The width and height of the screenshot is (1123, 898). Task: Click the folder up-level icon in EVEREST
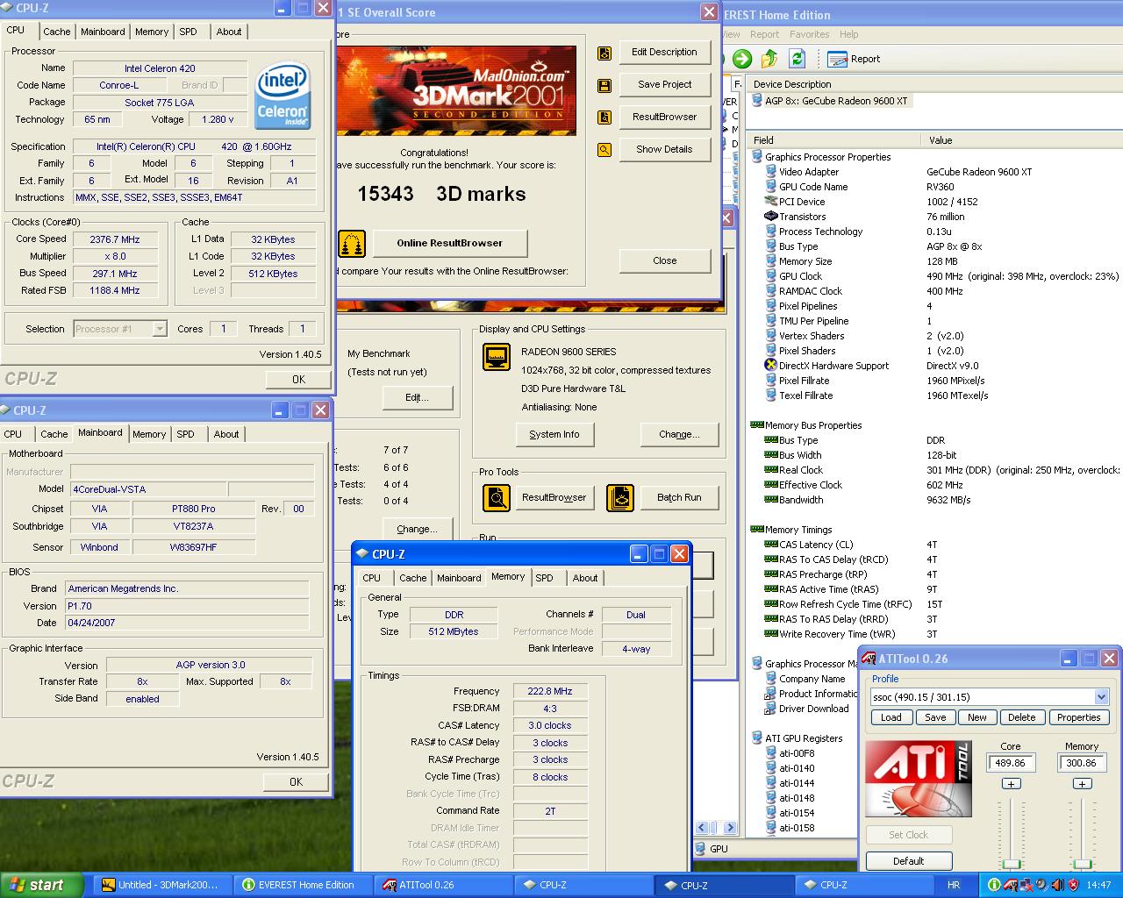[x=769, y=59]
